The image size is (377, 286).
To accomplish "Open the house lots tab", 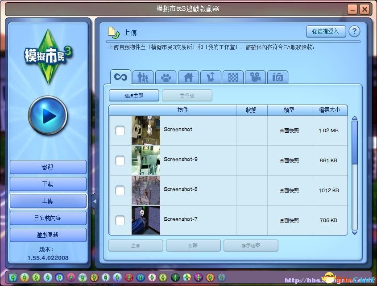I will click(x=188, y=77).
